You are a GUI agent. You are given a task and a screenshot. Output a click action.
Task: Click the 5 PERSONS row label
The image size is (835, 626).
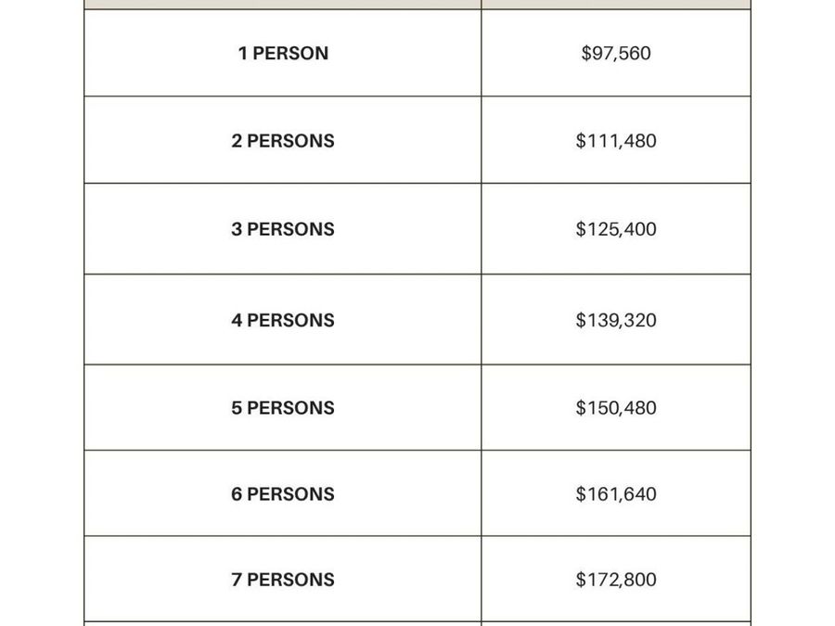pos(283,408)
